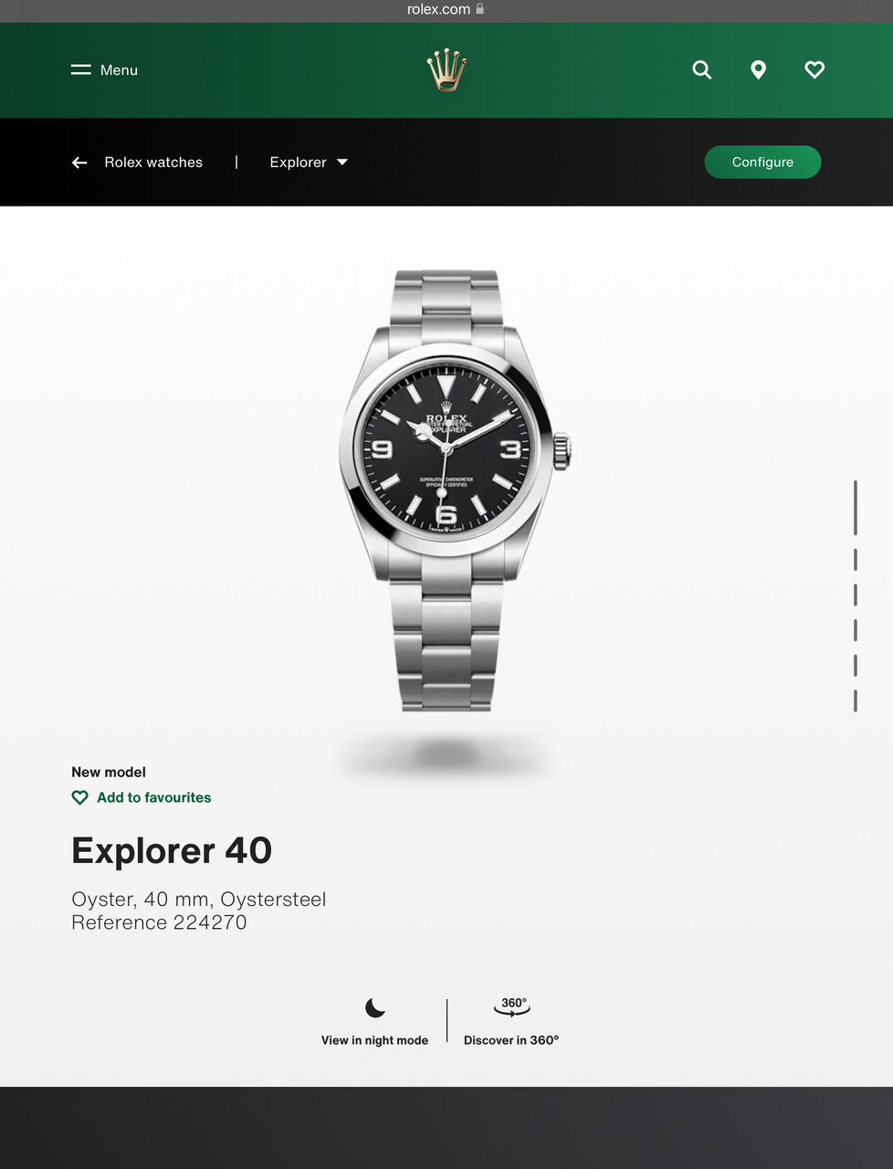Open the search magnifier icon
893x1169 pixels.
701,69
